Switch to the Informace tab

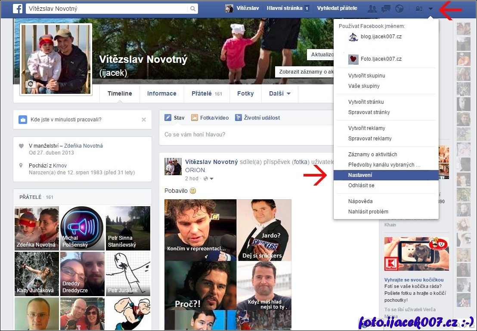[161, 93]
